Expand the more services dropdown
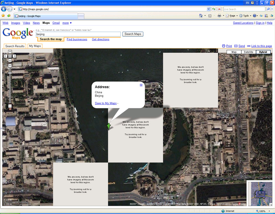 67,23
